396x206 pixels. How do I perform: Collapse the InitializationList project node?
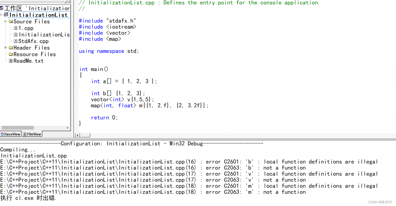[1, 15]
